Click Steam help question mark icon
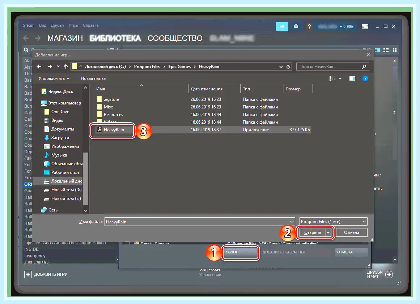Screen dimensions: 420x304 point(309,26)
